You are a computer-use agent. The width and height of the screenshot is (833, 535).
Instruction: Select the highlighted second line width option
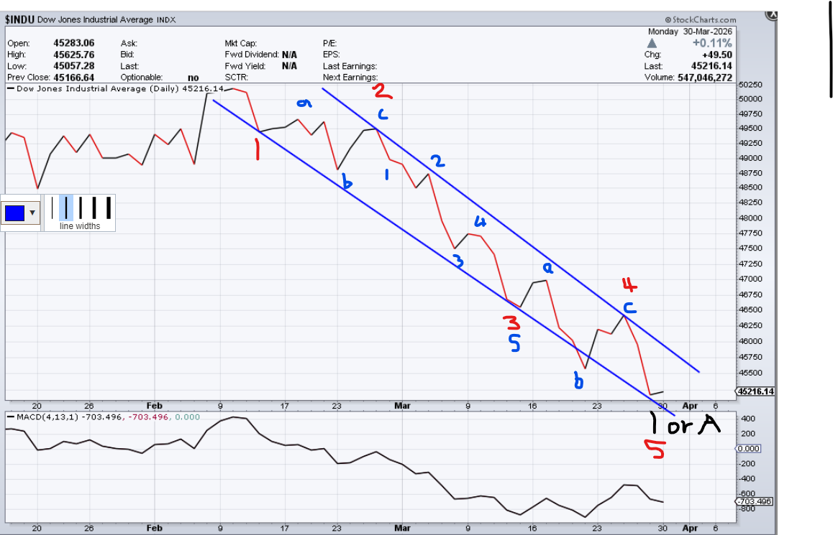coord(66,208)
